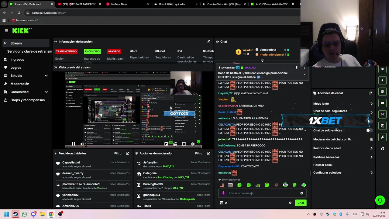The height and width of the screenshot is (219, 389).
Task: Open Fazer mercado bookmark
Action: pyautogui.click(x=26, y=20)
